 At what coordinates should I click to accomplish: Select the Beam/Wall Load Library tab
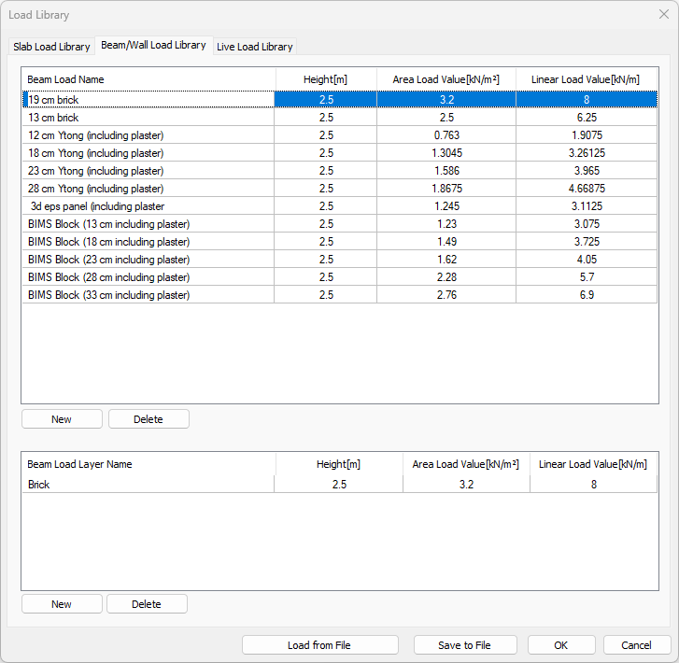tap(153, 45)
